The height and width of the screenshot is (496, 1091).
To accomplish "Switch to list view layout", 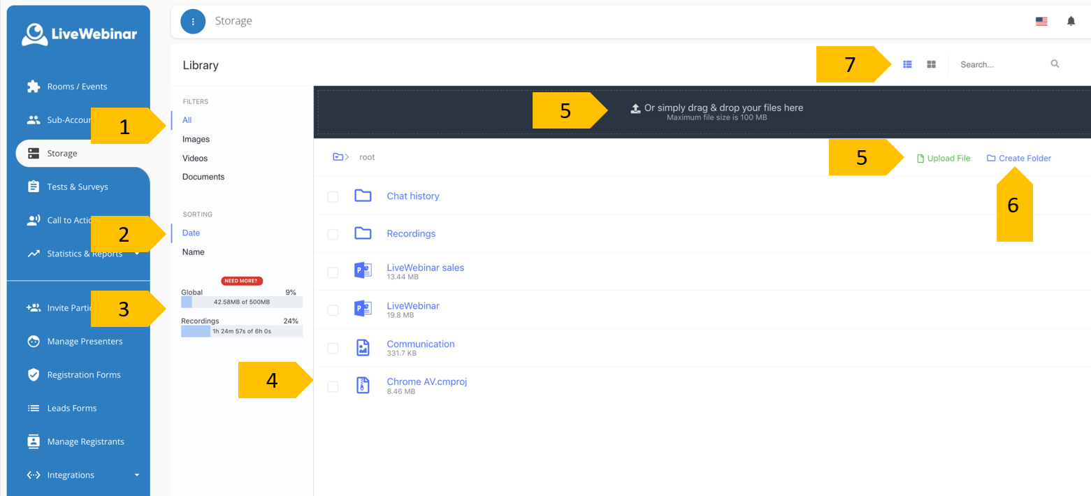I will 907,64.
